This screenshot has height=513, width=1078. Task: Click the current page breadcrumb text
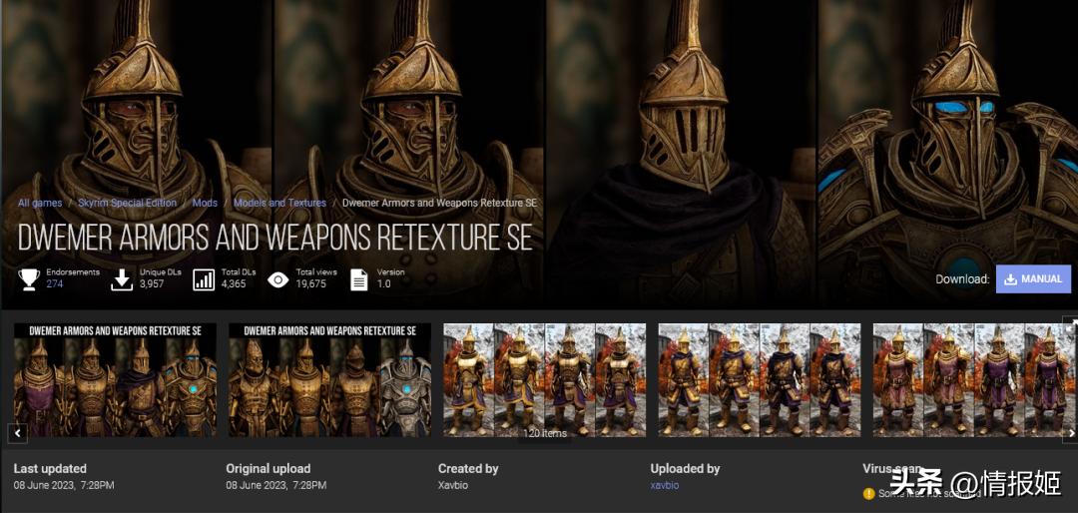click(x=439, y=203)
